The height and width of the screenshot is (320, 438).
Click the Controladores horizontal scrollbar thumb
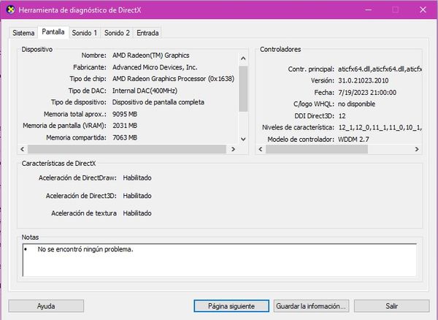click(x=317, y=149)
